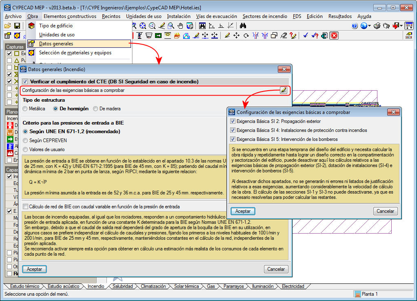This screenshot has height=301, width=417.
Task: Click the zoom x2 magnifier icon
Action: tap(152, 26)
